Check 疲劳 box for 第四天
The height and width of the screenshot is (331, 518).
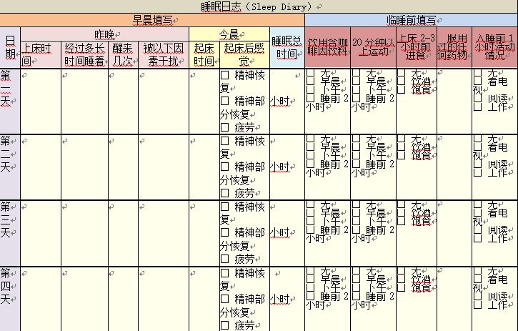click(224, 325)
